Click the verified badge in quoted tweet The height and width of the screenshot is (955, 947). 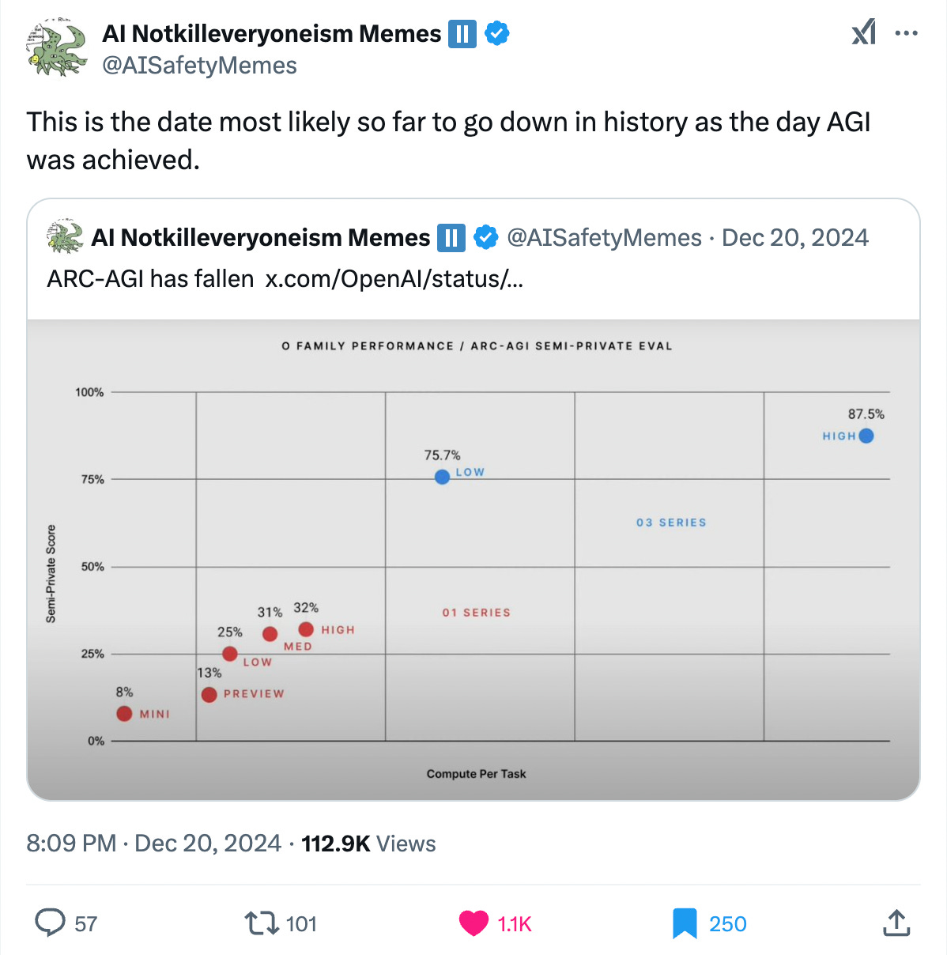[485, 237]
